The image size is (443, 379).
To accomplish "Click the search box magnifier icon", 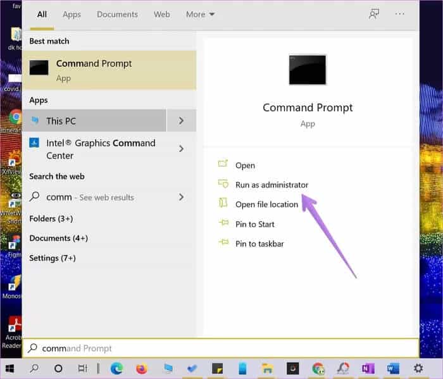I will coord(33,348).
